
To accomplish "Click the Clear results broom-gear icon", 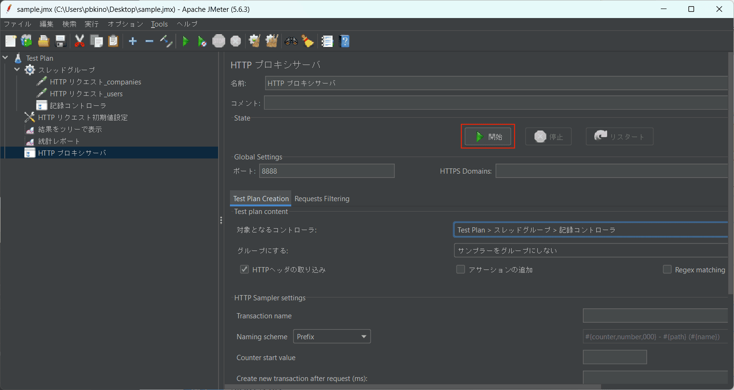I will tap(255, 41).
